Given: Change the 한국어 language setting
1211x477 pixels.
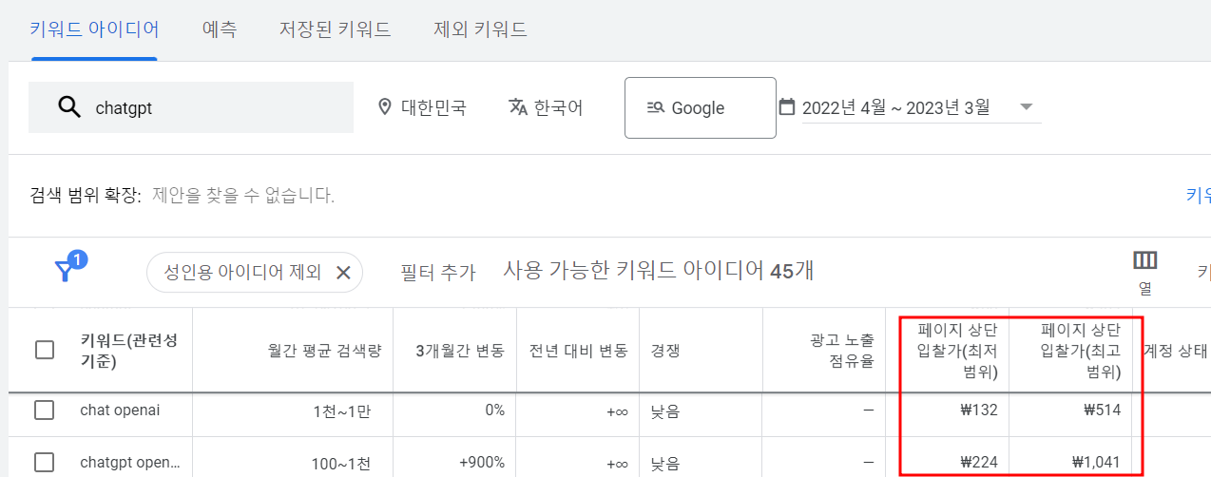Looking at the screenshot, I should [546, 107].
